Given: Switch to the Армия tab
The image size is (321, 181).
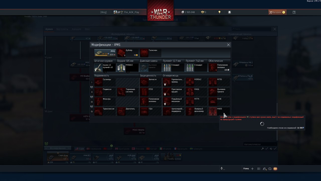Looking at the screenshot, I should [x=49, y=29].
